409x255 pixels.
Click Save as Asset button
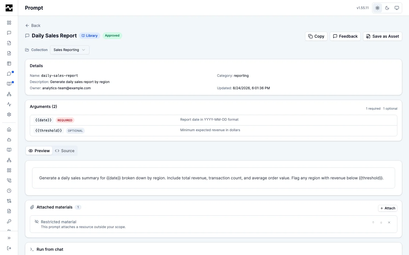(x=382, y=36)
